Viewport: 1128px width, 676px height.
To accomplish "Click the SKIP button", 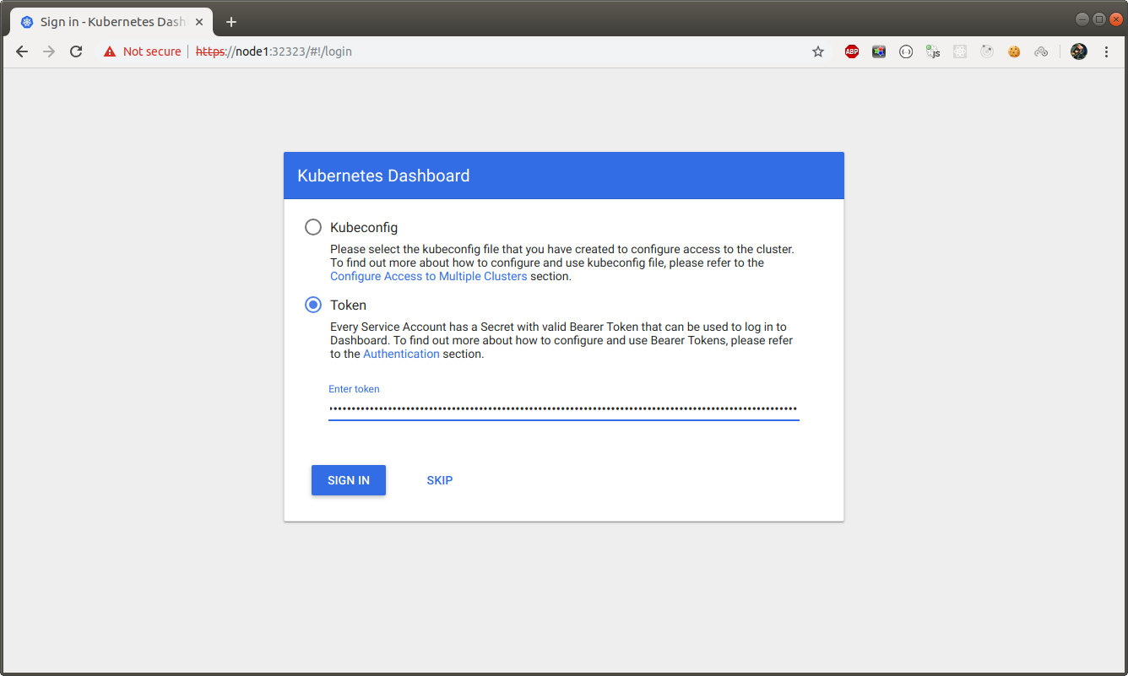I will click(x=440, y=480).
